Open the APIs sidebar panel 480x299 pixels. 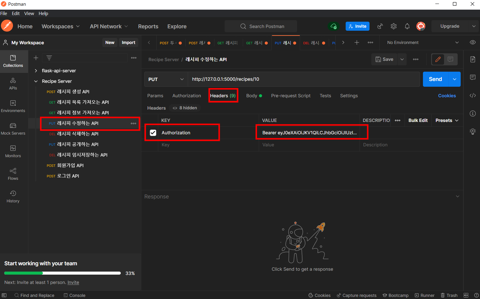tap(13, 84)
